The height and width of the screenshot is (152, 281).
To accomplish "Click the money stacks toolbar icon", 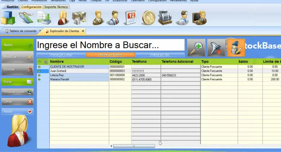I will click(x=79, y=18).
